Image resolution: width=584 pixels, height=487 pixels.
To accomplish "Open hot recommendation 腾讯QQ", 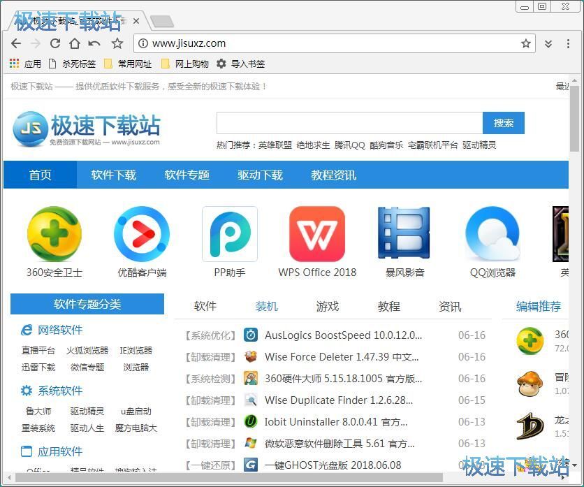I will click(350, 145).
